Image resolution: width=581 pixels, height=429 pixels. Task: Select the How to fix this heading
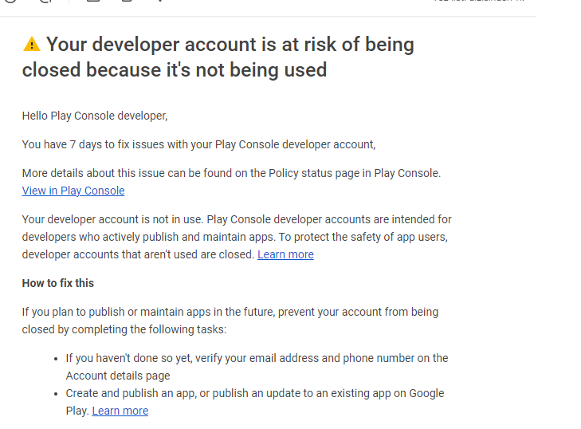[58, 283]
